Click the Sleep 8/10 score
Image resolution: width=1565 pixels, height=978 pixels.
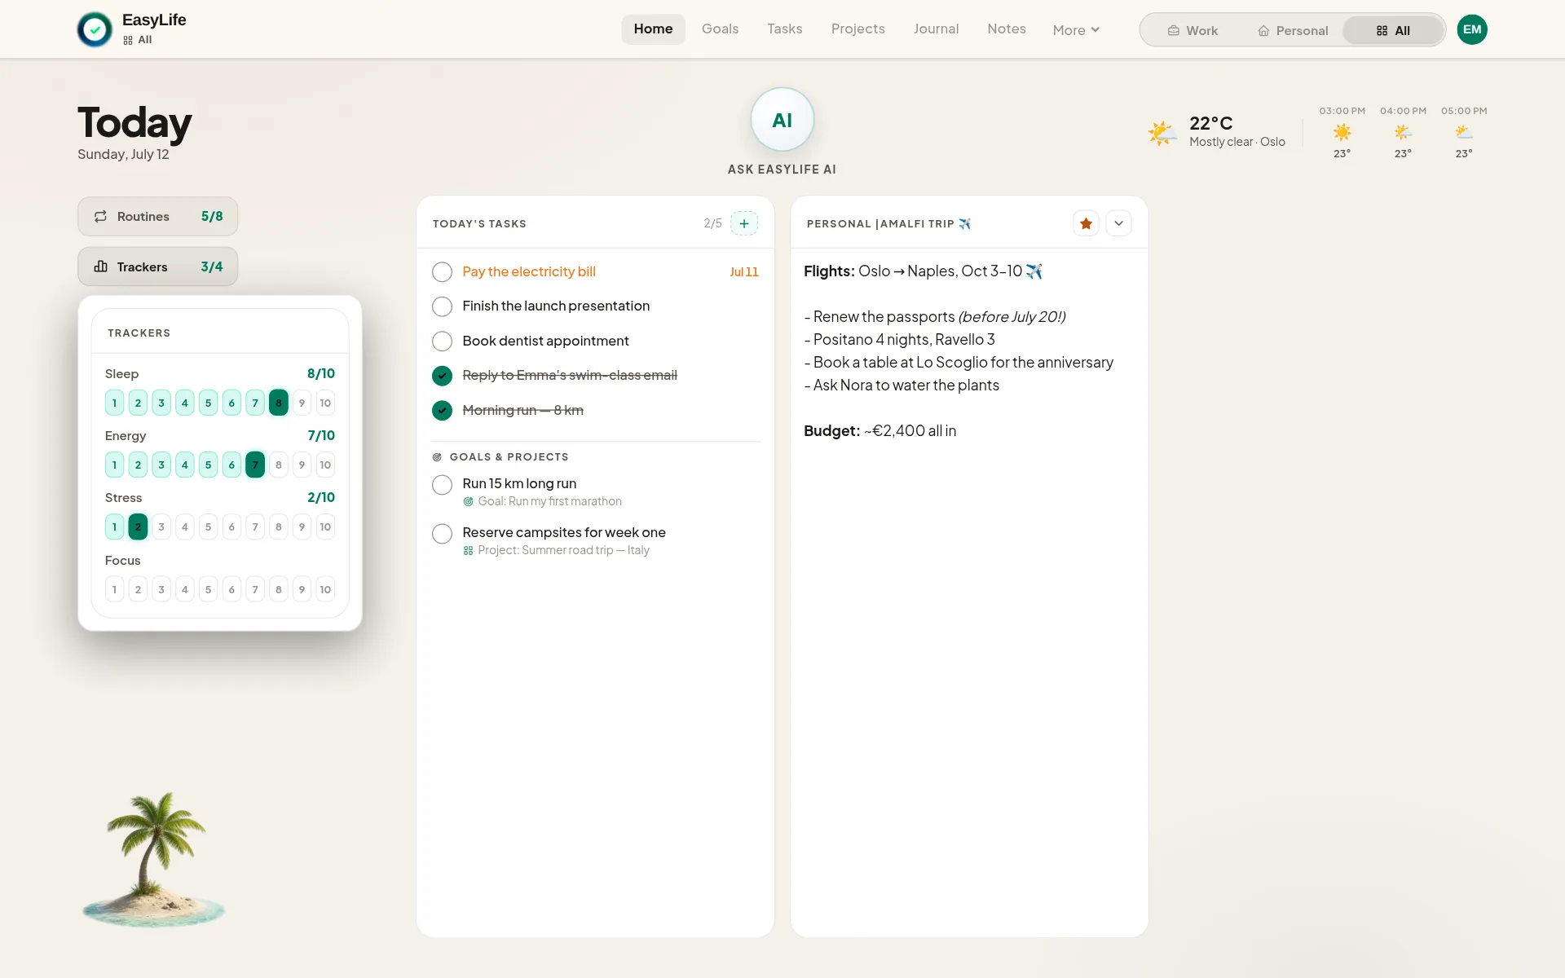click(321, 373)
